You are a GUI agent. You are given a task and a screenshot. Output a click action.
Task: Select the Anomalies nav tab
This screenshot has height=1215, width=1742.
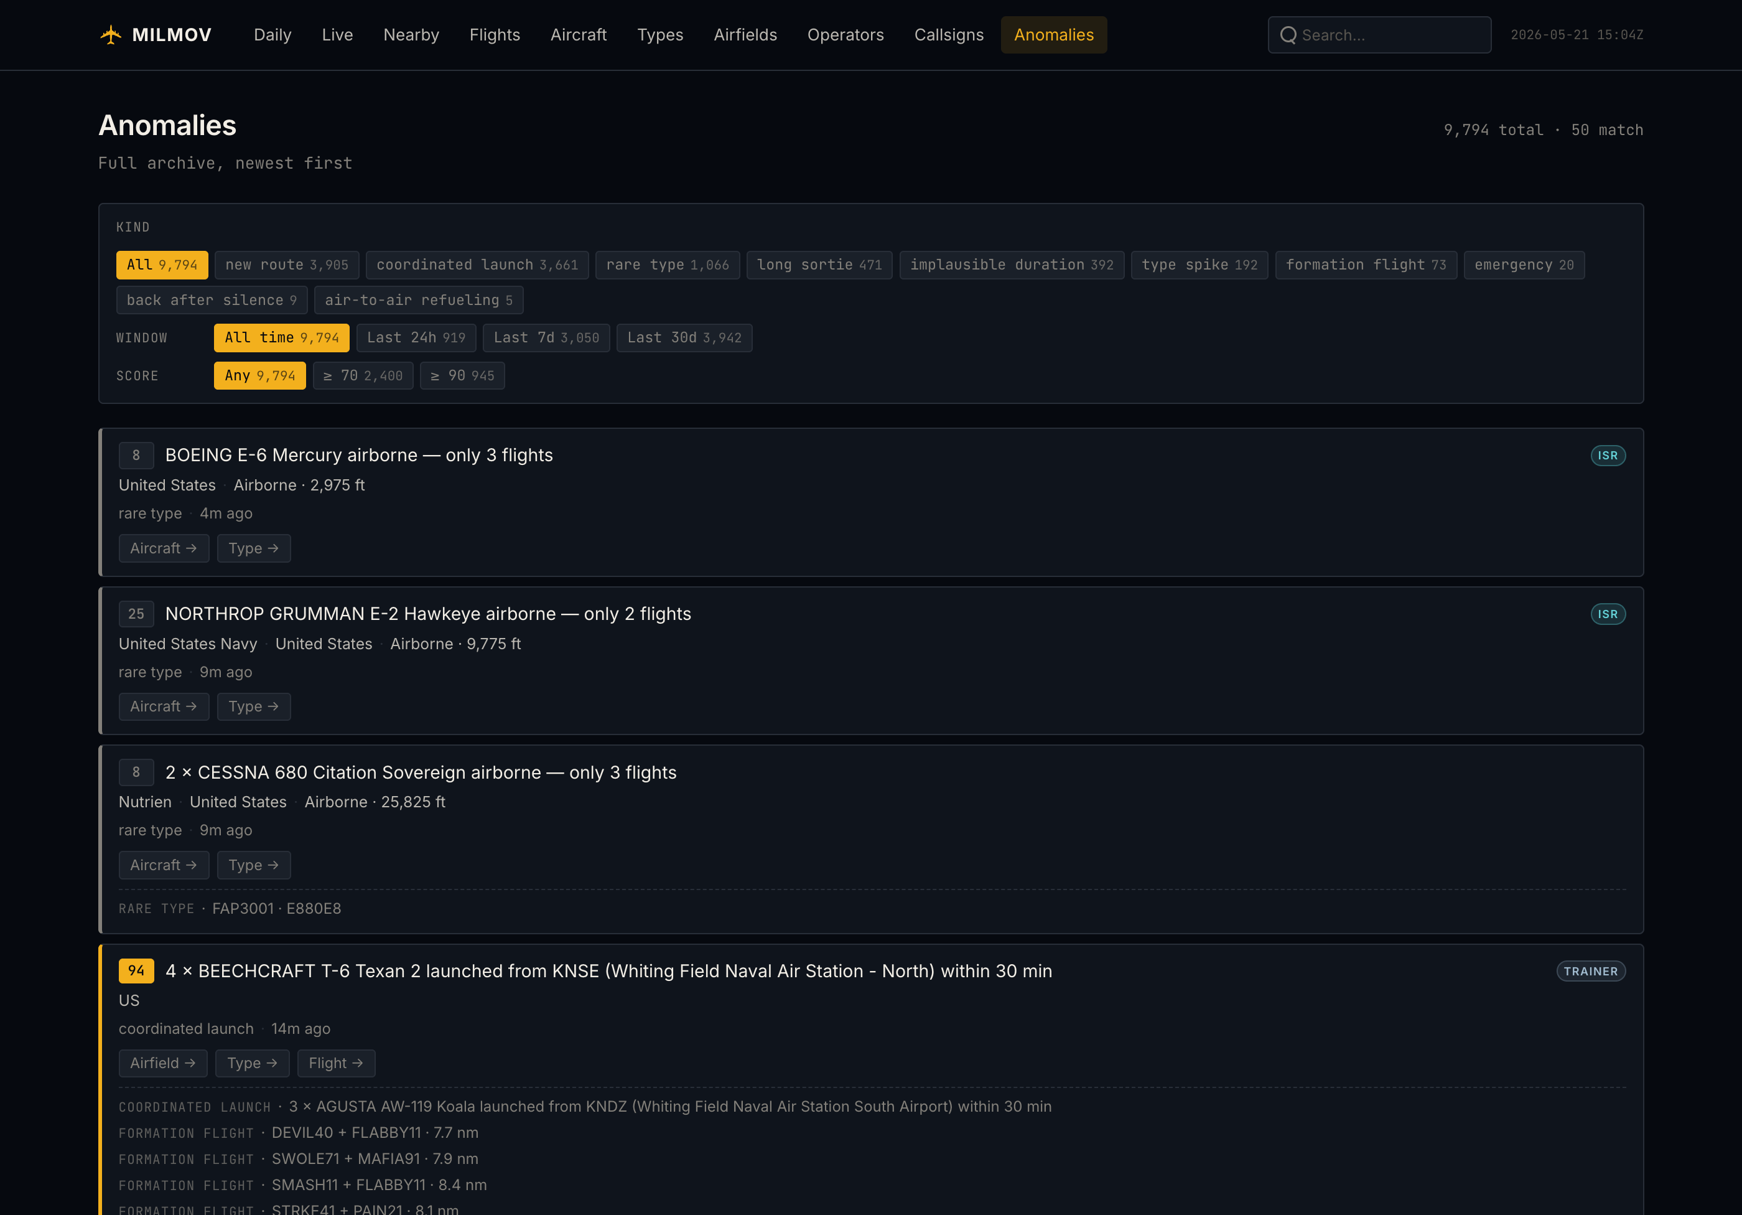click(x=1054, y=35)
